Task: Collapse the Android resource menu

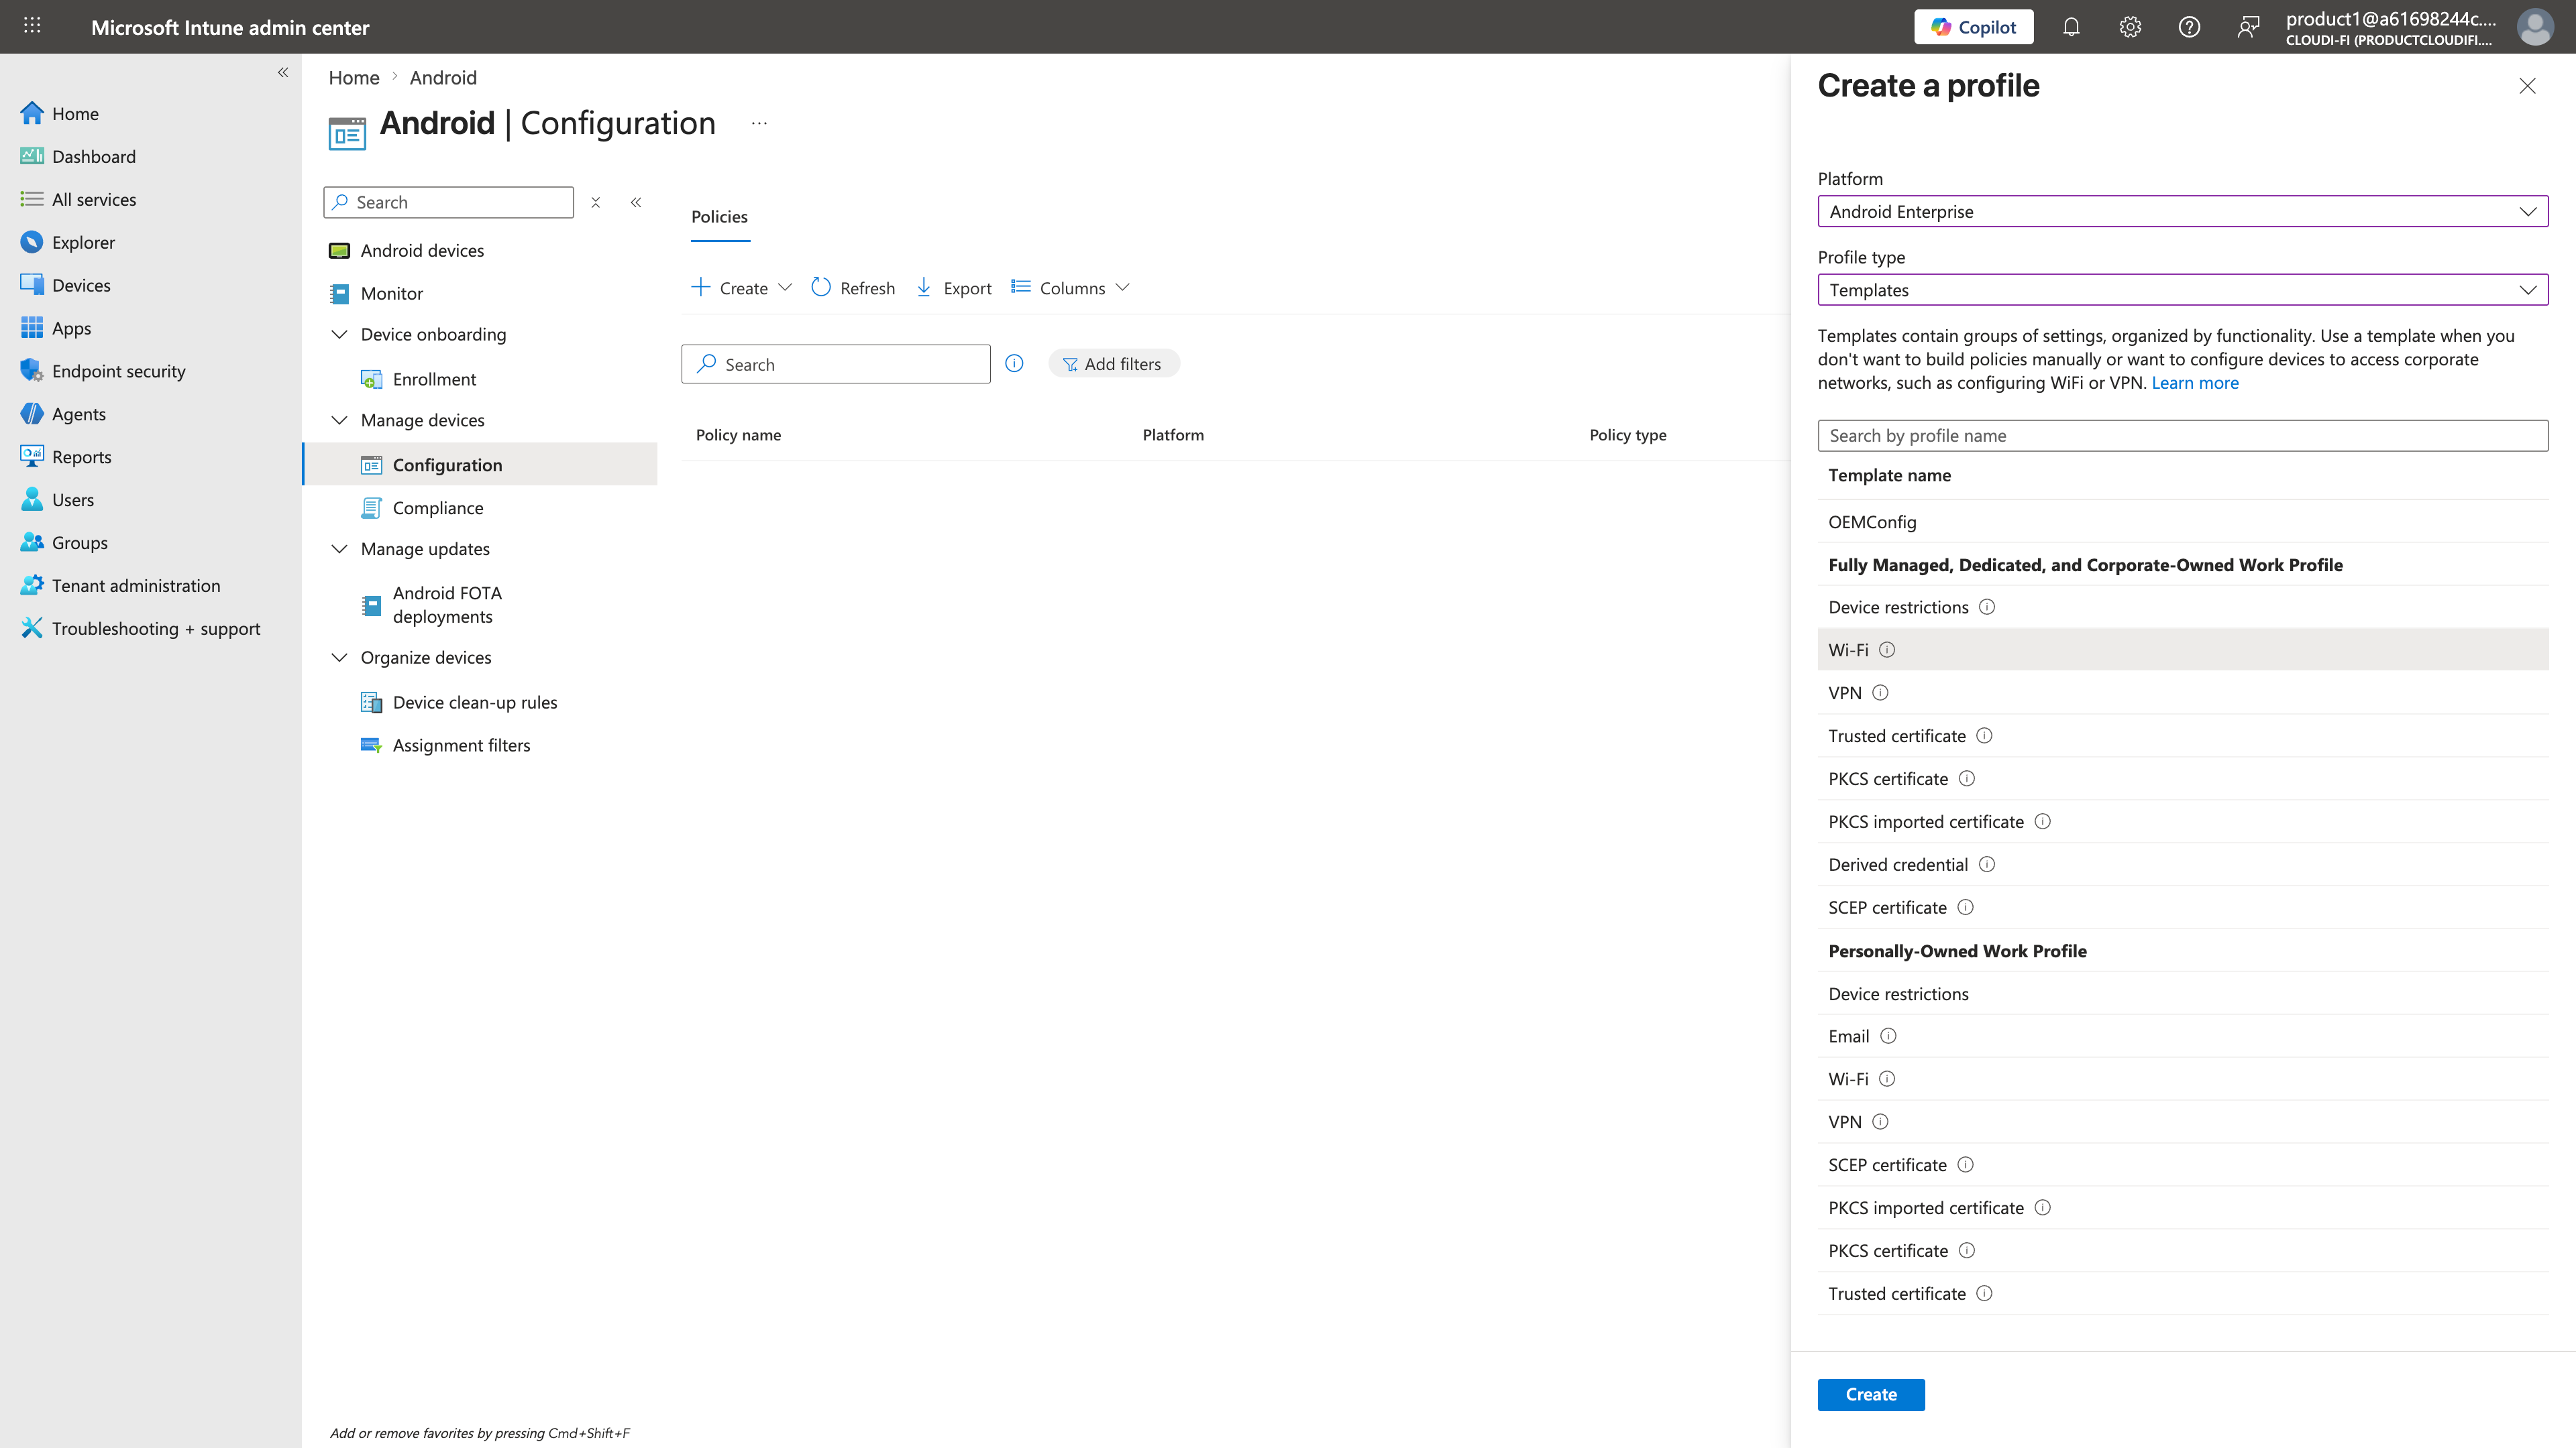Action: (x=636, y=203)
